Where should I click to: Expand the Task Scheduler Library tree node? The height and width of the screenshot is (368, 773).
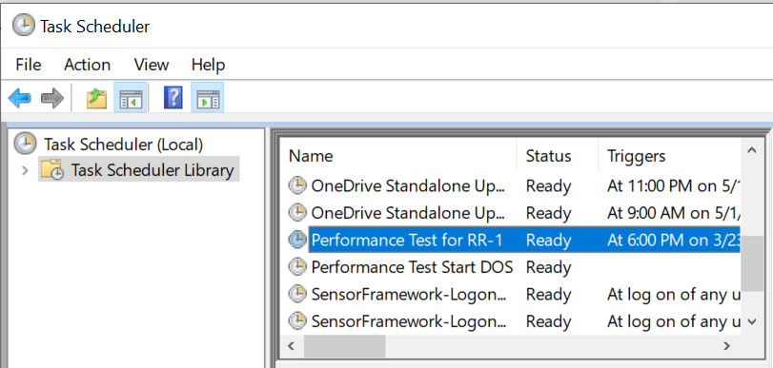pyautogui.click(x=25, y=171)
